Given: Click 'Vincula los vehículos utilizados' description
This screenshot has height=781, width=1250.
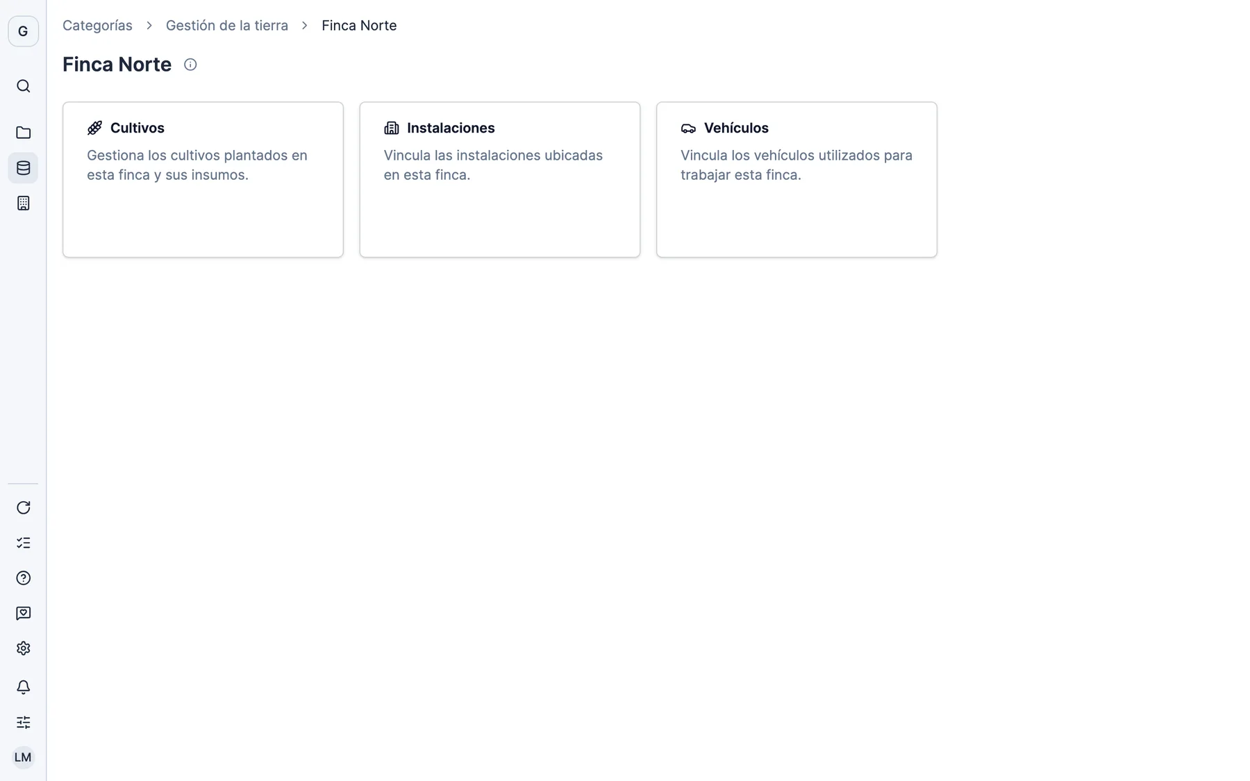Looking at the screenshot, I should click(797, 165).
